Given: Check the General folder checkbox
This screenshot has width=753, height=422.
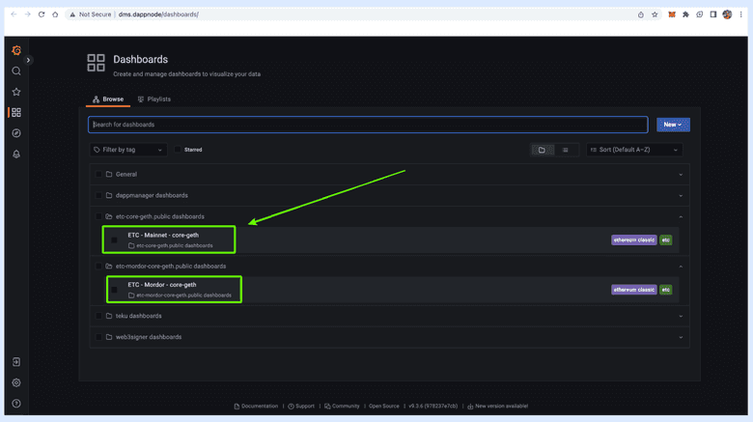Looking at the screenshot, I should 98,175.
